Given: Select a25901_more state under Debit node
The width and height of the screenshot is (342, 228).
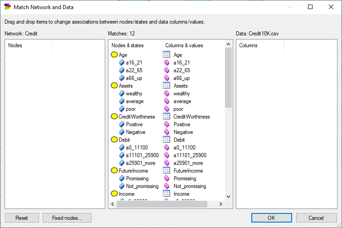Looking at the screenshot, I should click(141, 163).
